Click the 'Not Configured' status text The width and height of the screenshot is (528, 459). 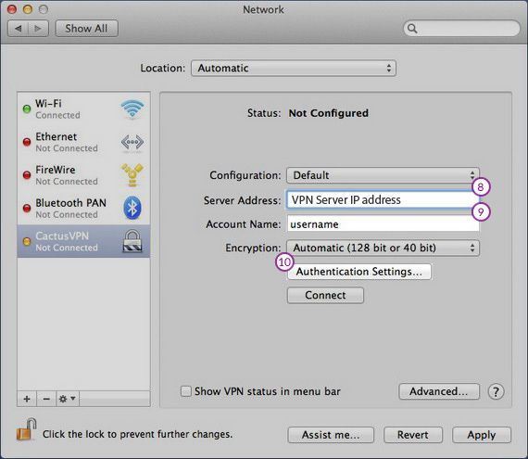coord(328,113)
